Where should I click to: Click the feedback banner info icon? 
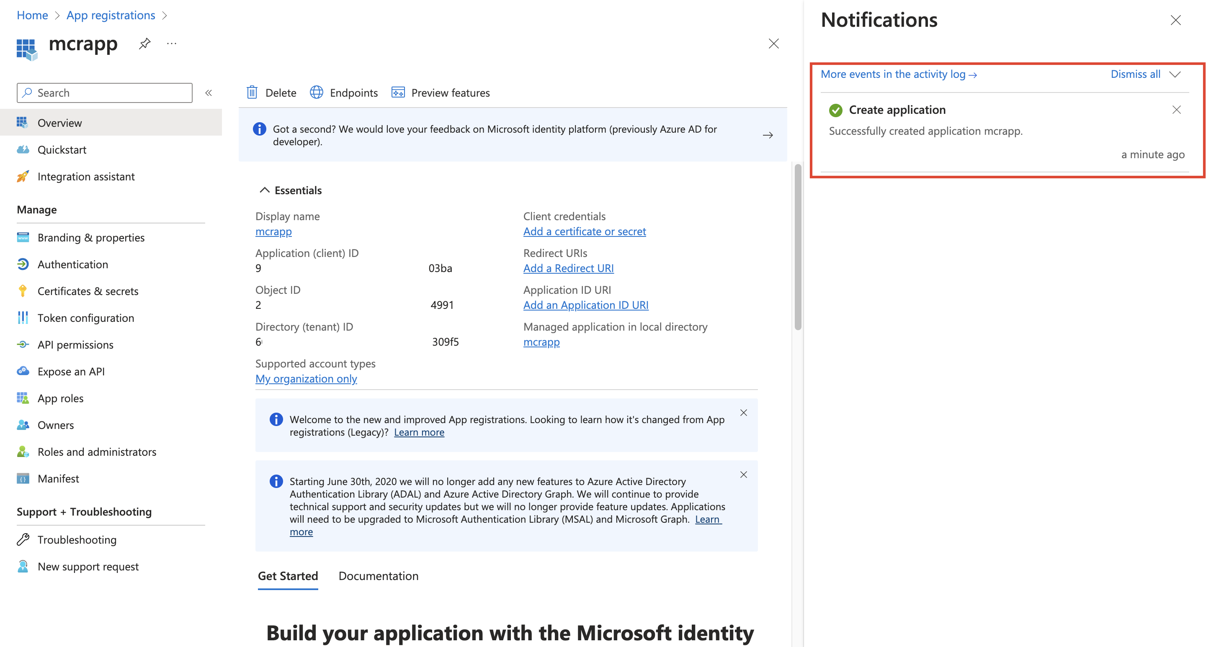pos(259,128)
